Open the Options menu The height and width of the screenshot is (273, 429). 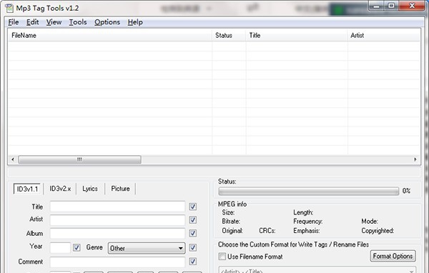(107, 22)
